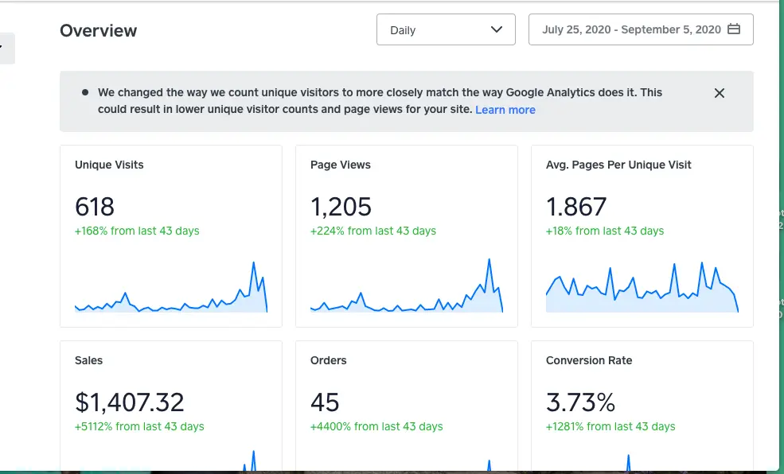This screenshot has height=474, width=784.
Task: Click the +4400% from last 43 days text
Action: click(376, 426)
